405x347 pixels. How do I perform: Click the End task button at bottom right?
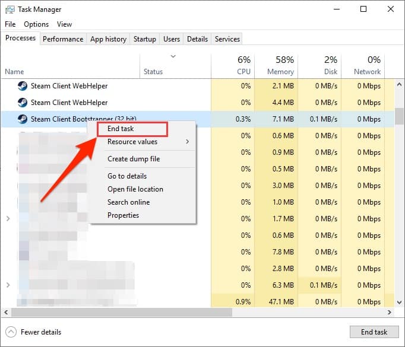pos(374,332)
